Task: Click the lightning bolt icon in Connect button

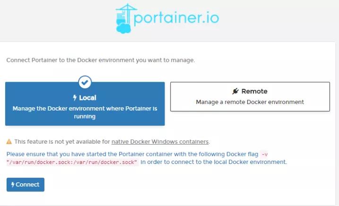Action: tap(13, 185)
